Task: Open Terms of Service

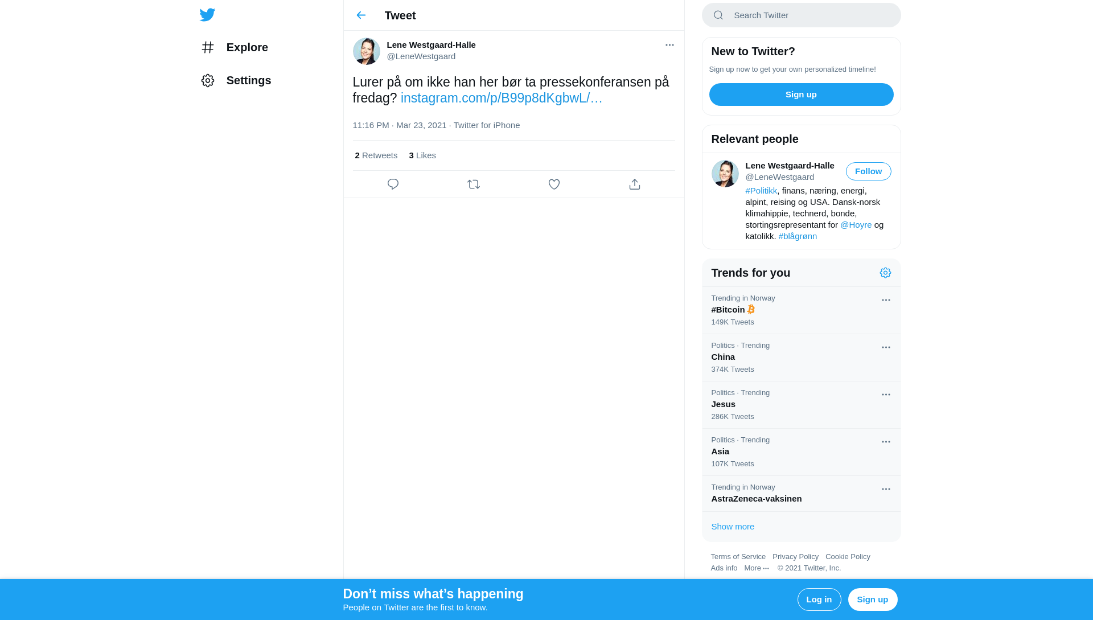Action: tap(738, 557)
